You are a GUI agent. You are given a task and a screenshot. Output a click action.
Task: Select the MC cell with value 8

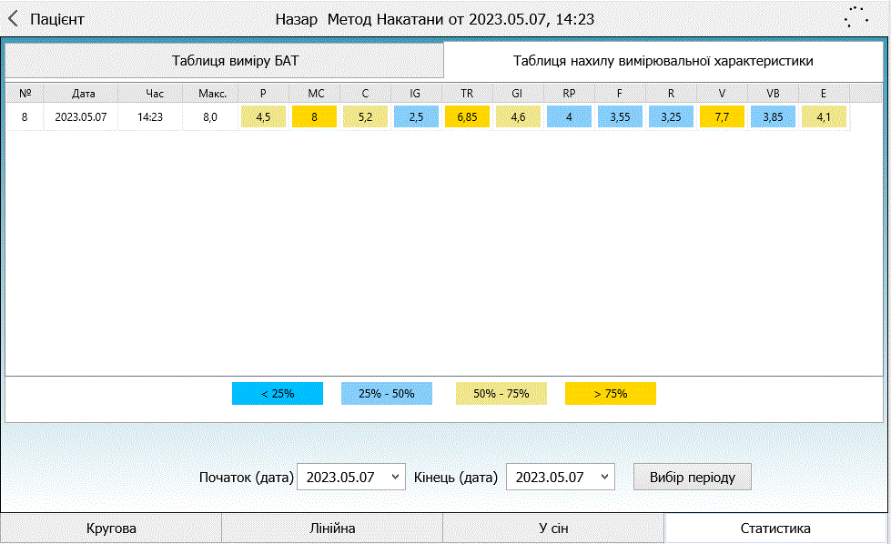tap(314, 116)
